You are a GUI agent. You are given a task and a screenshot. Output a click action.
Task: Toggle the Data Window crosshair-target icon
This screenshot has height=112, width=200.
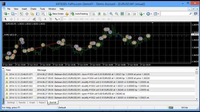coord(27,14)
